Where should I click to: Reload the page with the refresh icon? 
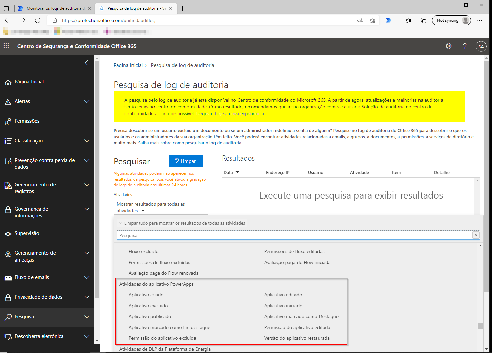tap(38, 20)
